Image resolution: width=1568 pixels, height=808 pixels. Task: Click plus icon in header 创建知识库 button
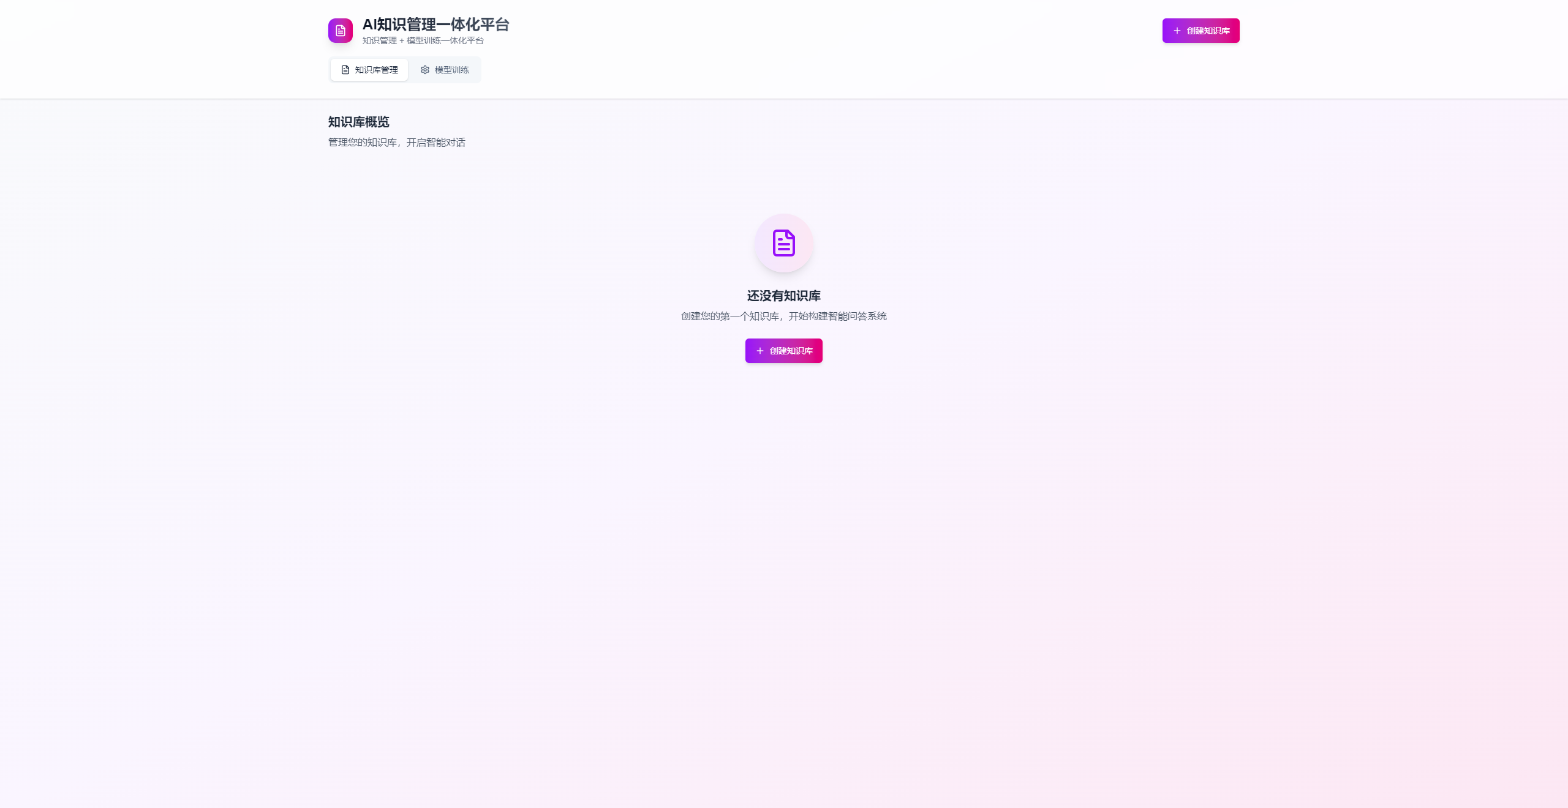pos(1177,31)
